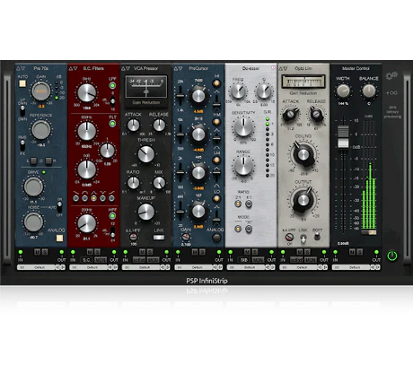Click the PreQursor LM band button

pos(216,160)
